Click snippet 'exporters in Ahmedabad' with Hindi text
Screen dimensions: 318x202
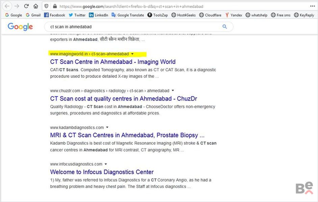point(98,39)
